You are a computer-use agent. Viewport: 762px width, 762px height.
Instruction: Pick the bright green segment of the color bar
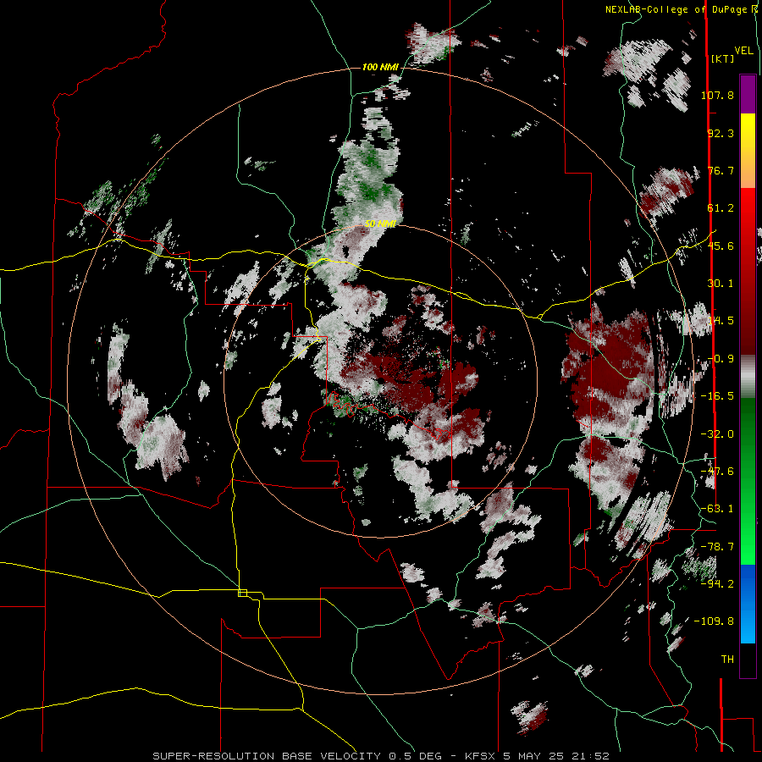pos(748,523)
